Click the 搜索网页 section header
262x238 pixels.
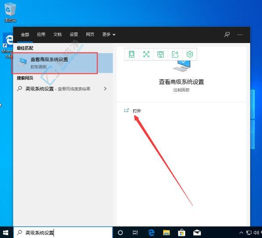[x=25, y=78]
